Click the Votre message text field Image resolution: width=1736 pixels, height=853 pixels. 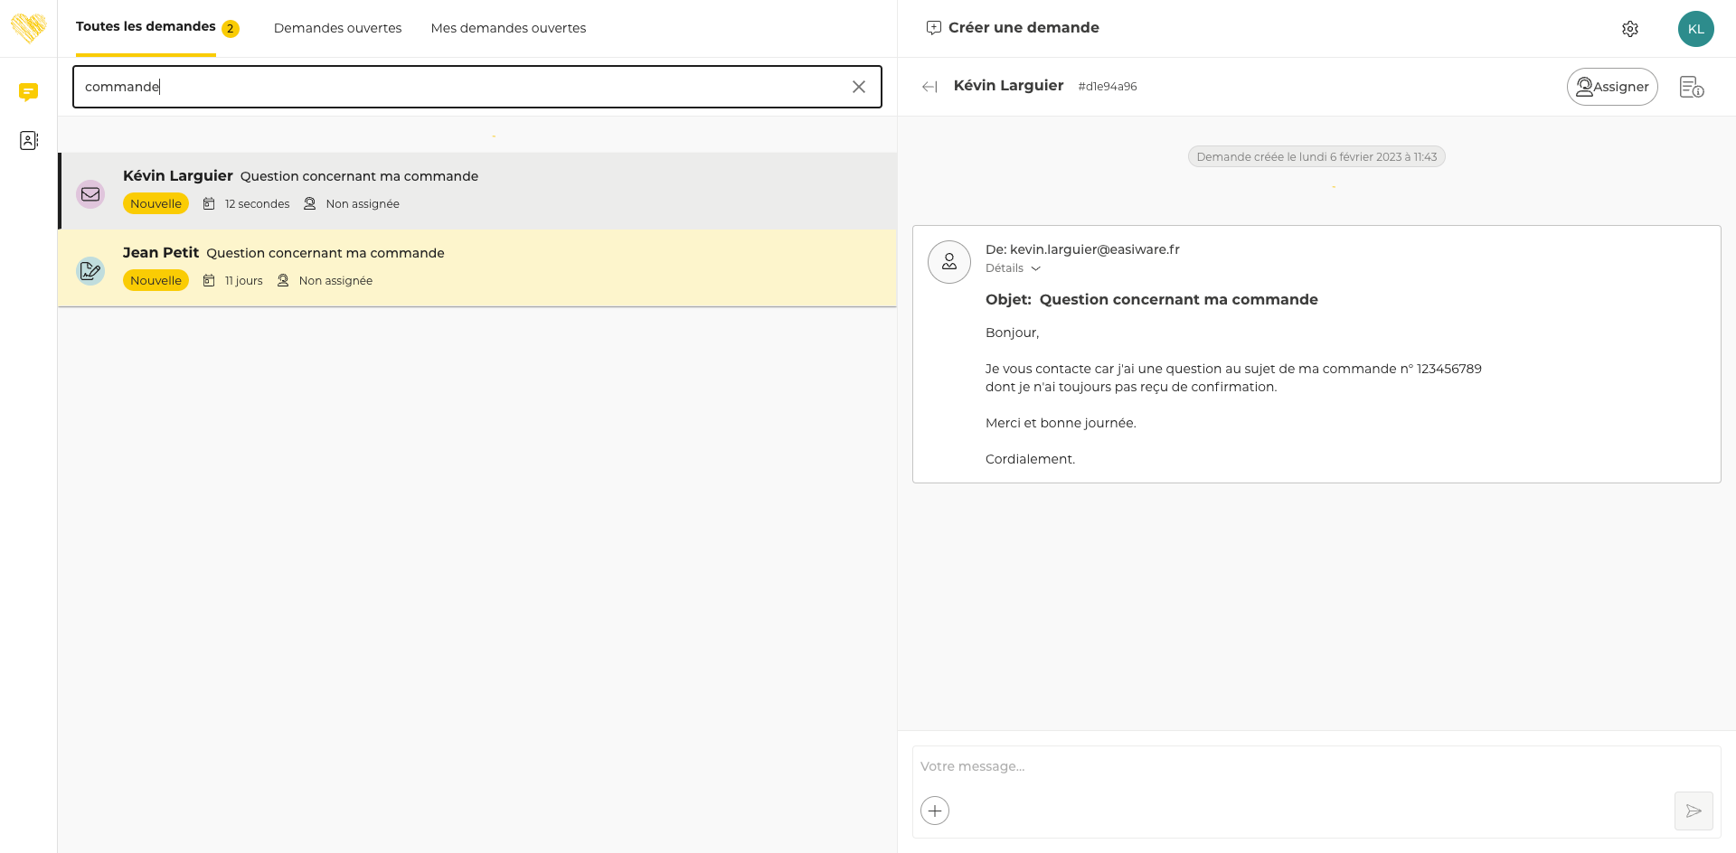coord(1284,766)
